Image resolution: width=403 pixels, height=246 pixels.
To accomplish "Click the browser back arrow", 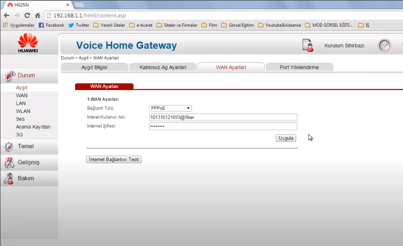I will tap(7, 16).
